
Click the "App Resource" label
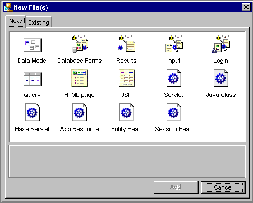[x=80, y=129]
